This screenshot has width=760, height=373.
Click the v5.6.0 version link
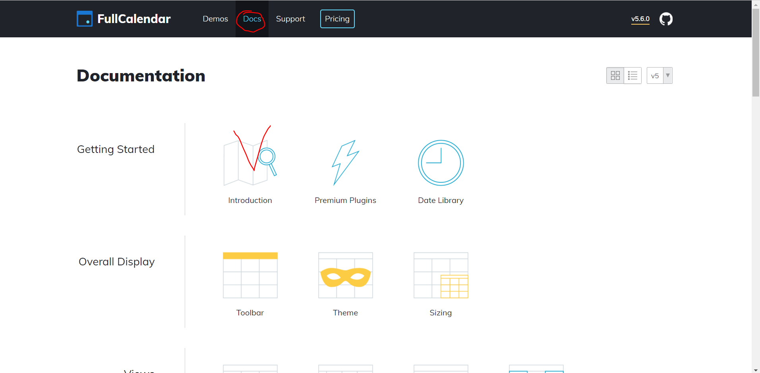640,19
